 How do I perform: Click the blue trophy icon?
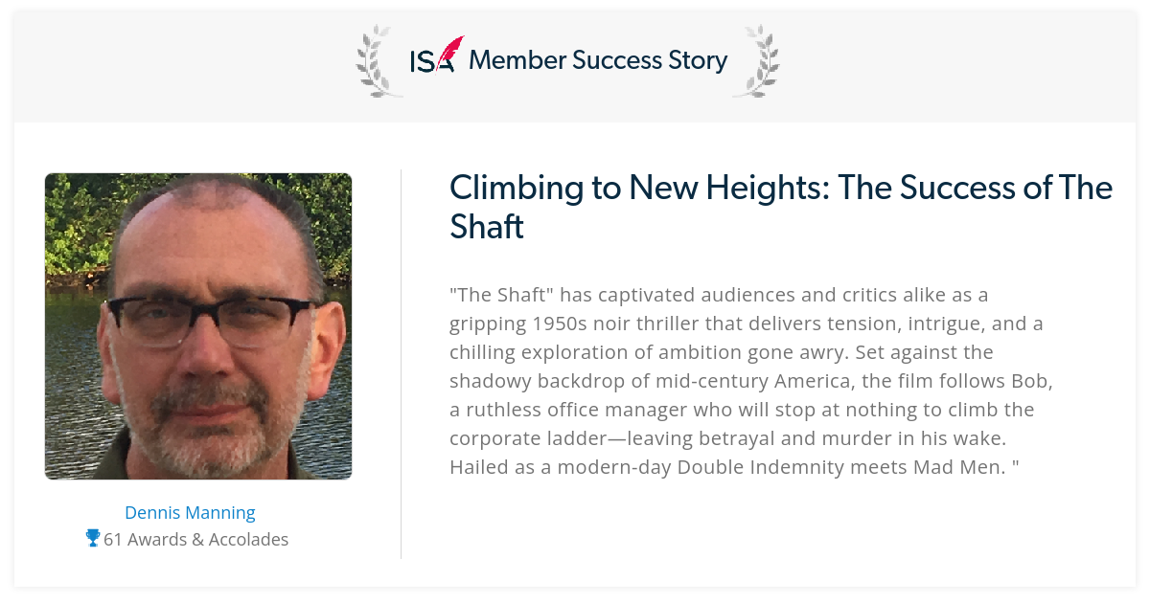coord(93,539)
